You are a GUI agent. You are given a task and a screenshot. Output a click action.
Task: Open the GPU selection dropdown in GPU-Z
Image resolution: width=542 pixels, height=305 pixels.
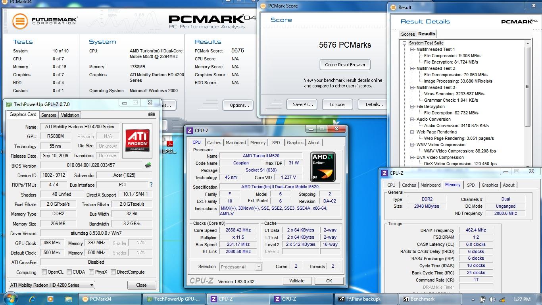pos(52,285)
